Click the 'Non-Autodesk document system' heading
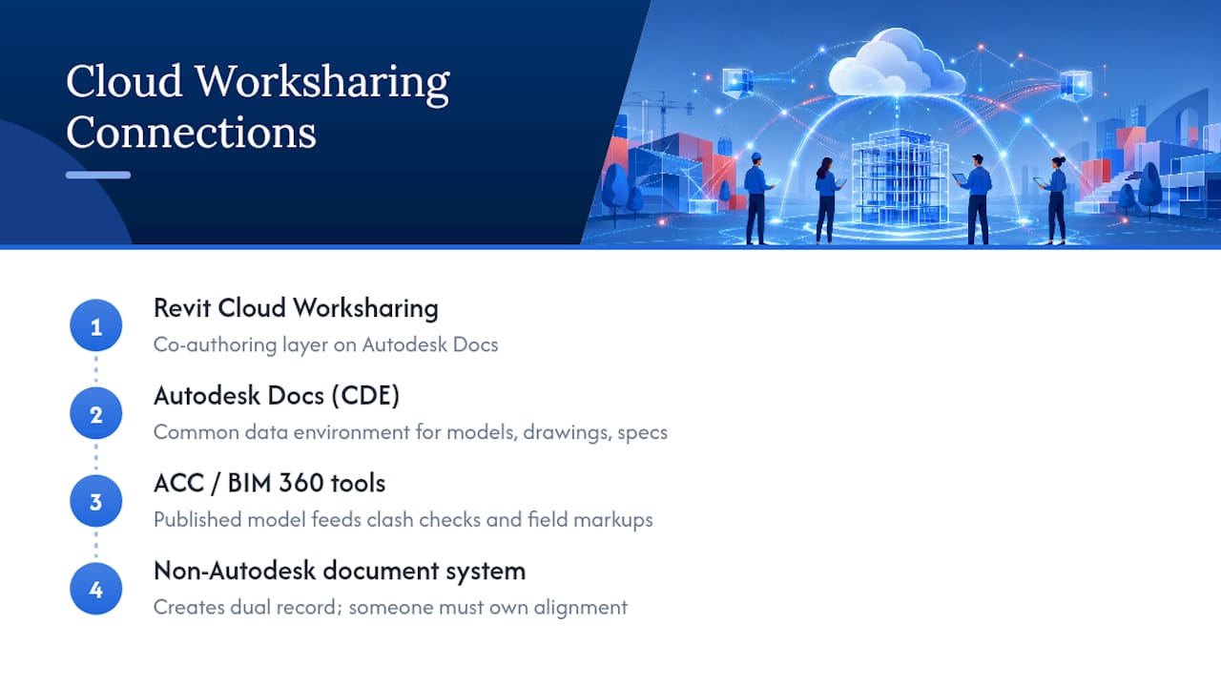 point(340,572)
